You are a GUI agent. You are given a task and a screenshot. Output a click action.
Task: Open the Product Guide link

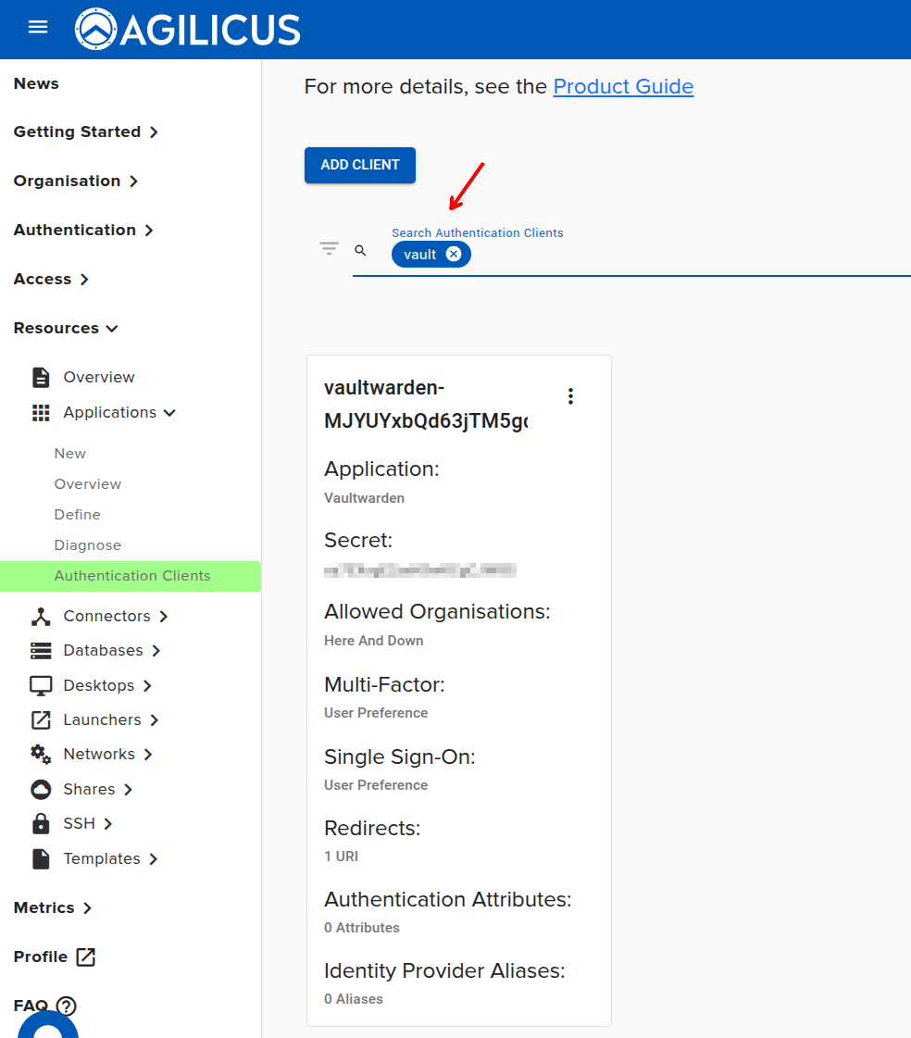click(623, 87)
